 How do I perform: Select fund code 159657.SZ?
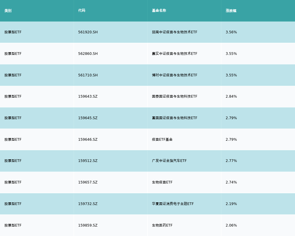coord(88,182)
